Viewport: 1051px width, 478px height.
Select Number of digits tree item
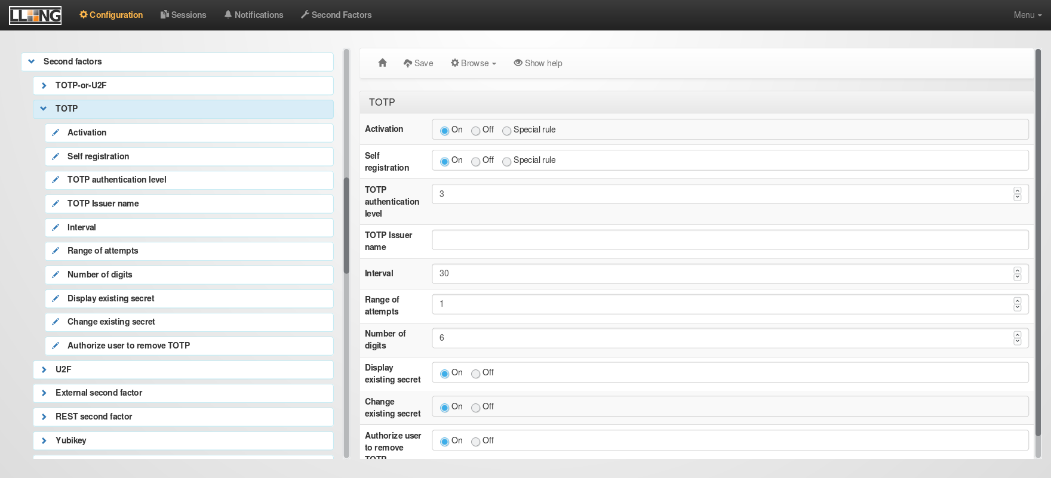[x=189, y=275]
